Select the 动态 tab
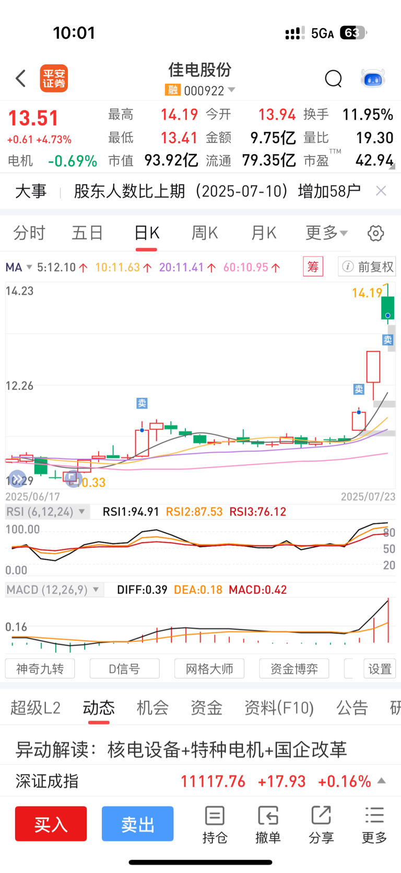Viewport: 401px width, 873px height. [x=99, y=708]
